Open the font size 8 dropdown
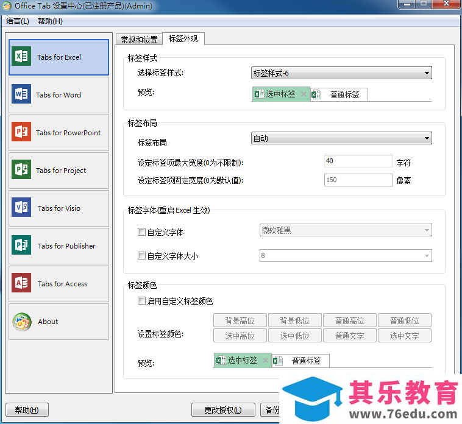 point(346,255)
